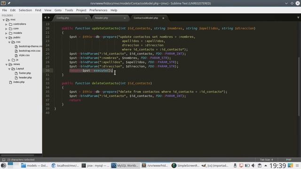Viewport: 301px width, 169px height.
Task: Click the 19:39 clock
Action: [x=277, y=166]
